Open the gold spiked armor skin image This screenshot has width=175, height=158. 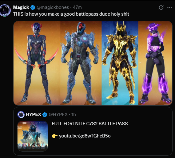coord(120,63)
